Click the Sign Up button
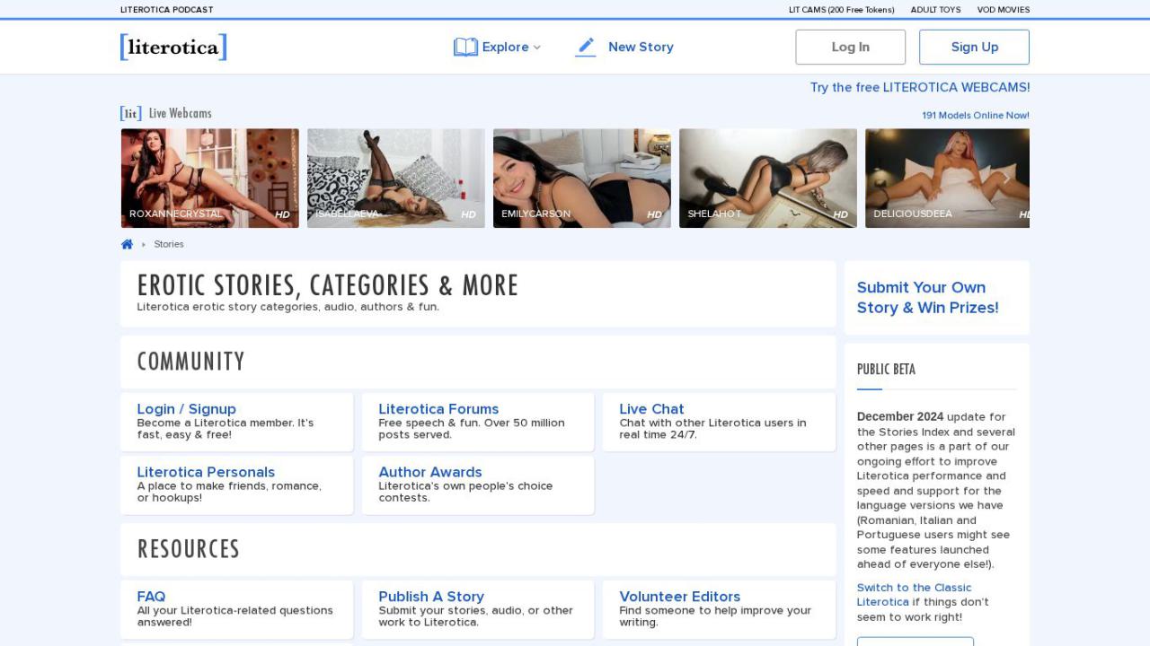Image resolution: width=1150 pixels, height=646 pixels. [974, 47]
